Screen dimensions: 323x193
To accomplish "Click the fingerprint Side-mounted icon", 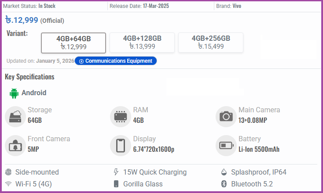I will (x=8, y=172).
